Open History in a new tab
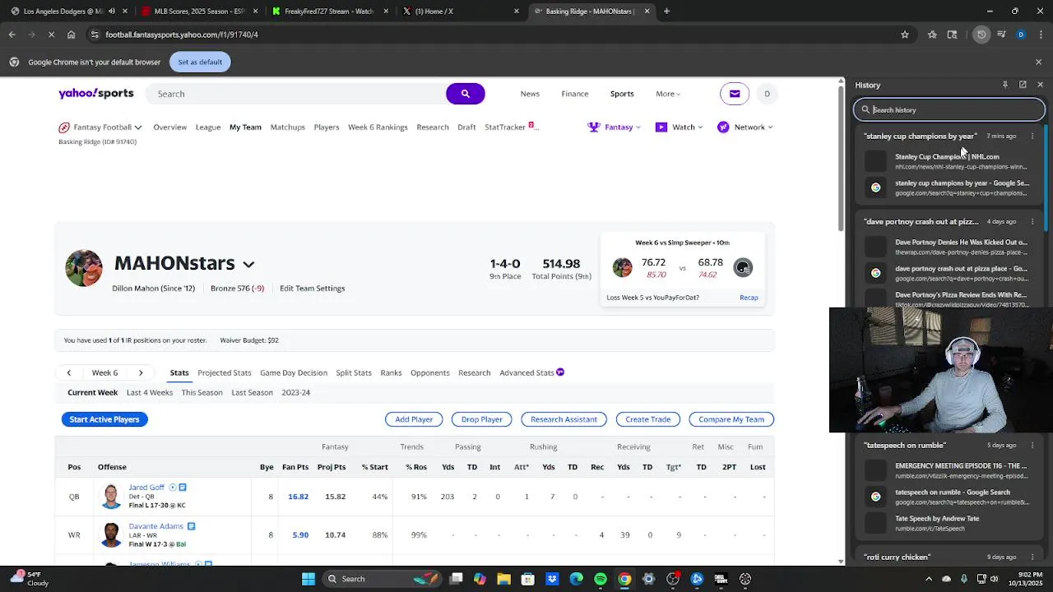The image size is (1053, 592). [1023, 85]
